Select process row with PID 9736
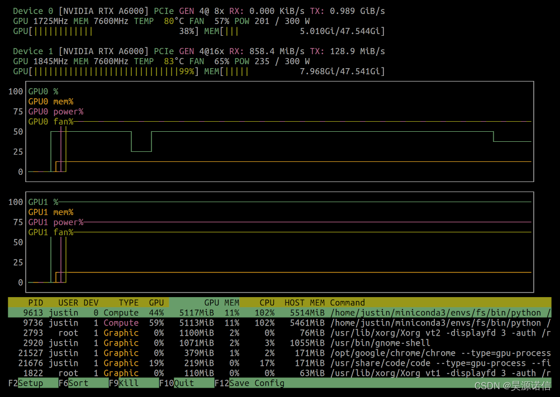 tap(279, 323)
